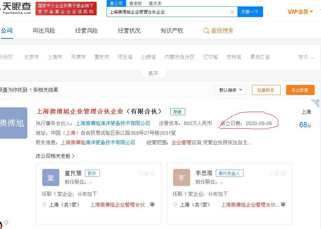This screenshot has height=229, width=321.
Task: Expand filters with the 展开 toggle
Action: tap(153, 73)
